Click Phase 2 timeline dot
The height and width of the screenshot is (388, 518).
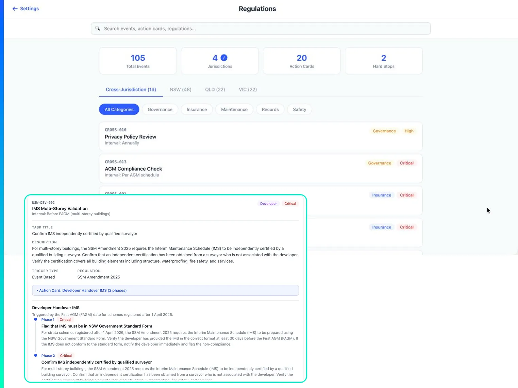point(36,355)
